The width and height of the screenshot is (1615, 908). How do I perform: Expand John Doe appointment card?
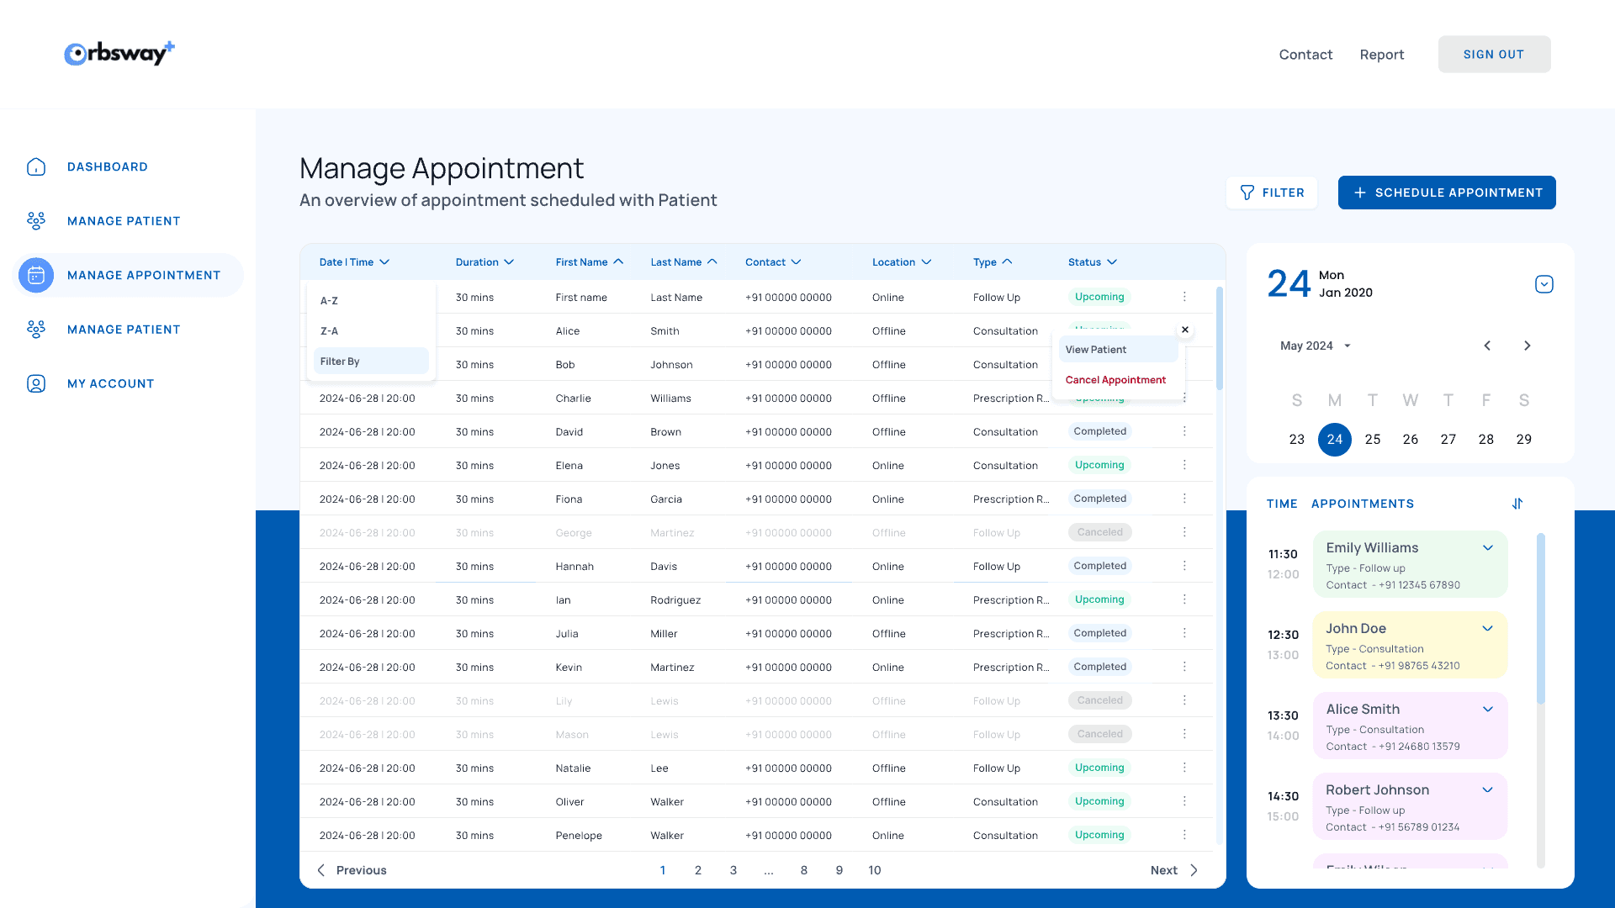(1488, 628)
